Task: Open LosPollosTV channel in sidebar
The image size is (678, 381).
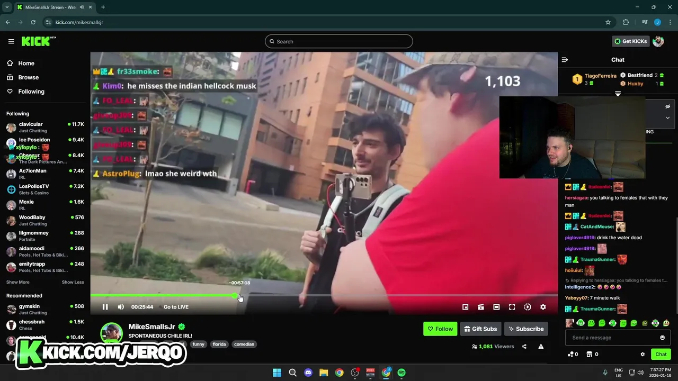Action: click(x=45, y=189)
